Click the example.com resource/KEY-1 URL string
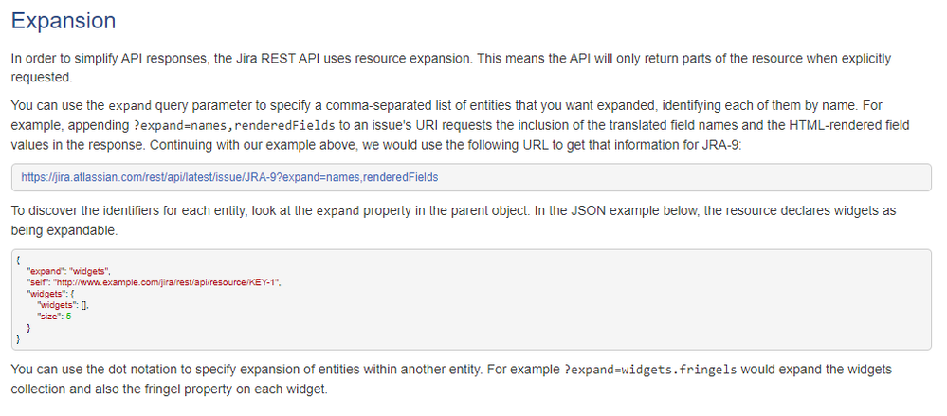The height and width of the screenshot is (416, 947). (167, 282)
